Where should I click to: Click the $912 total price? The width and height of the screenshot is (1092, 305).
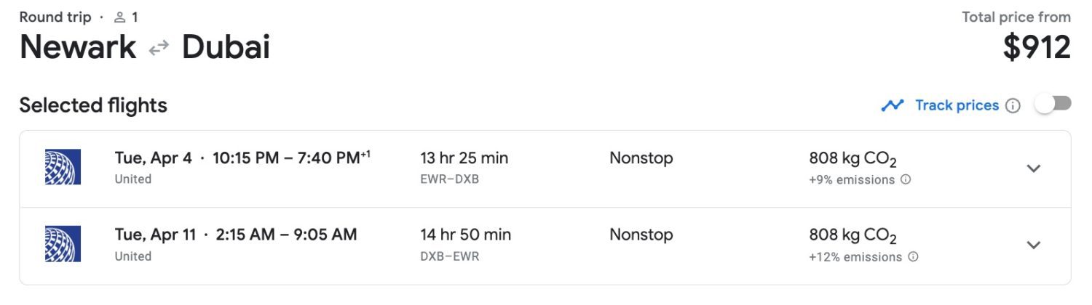click(1036, 48)
